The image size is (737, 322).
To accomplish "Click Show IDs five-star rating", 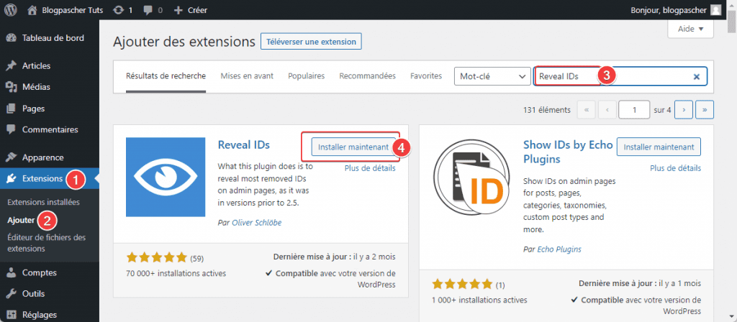I will pyautogui.click(x=462, y=283).
